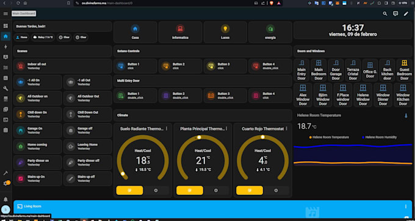Click Sotano Controls Button 4 double_click
The height and width of the screenshot is (221, 415).
[270, 66]
